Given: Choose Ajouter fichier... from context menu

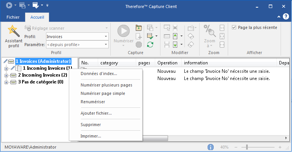Looking at the screenshot, I should coord(96,113).
